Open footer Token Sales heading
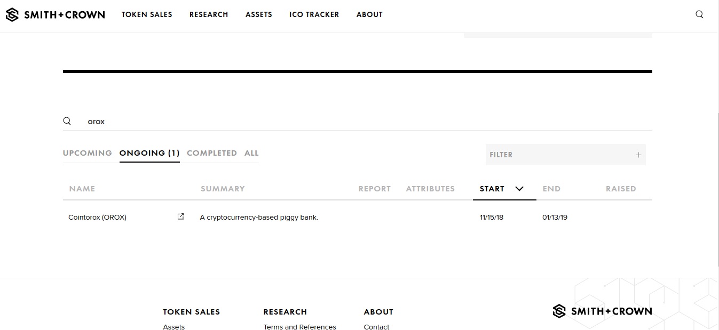This screenshot has width=719, height=330. coord(192,312)
